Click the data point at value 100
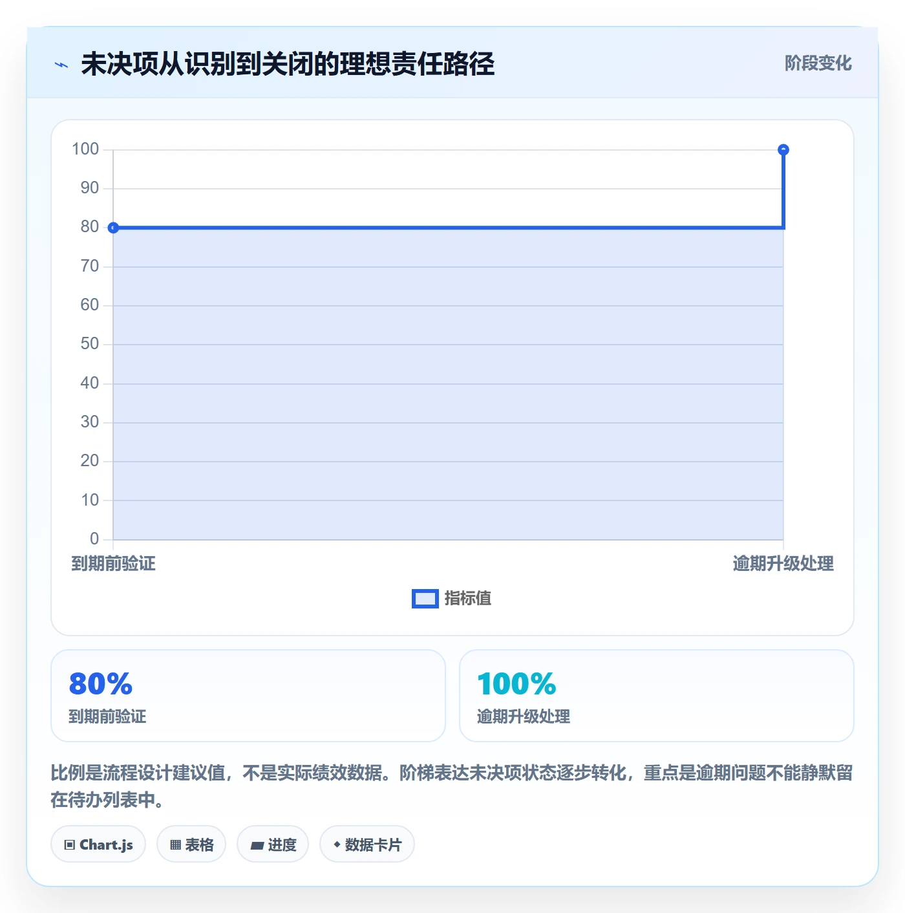905x913 pixels. click(x=783, y=150)
